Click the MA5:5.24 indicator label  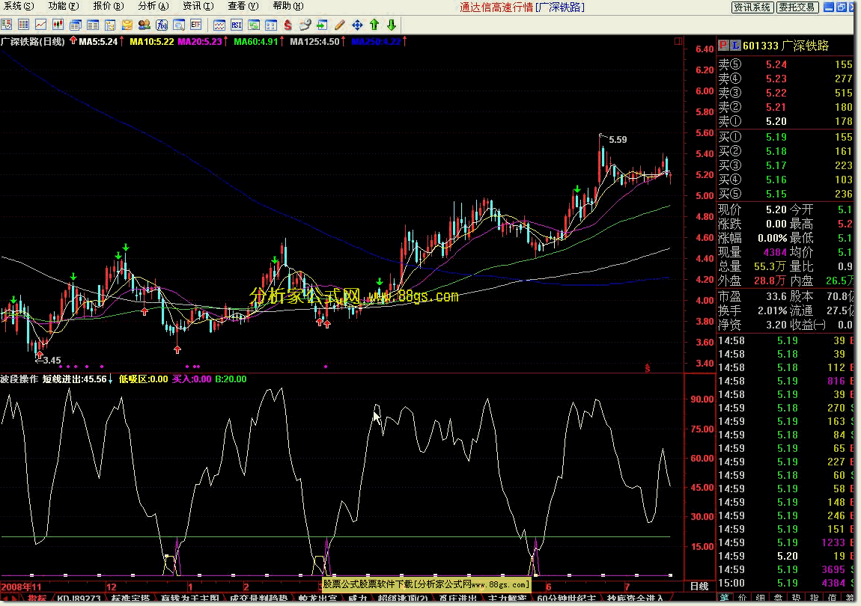click(x=98, y=42)
